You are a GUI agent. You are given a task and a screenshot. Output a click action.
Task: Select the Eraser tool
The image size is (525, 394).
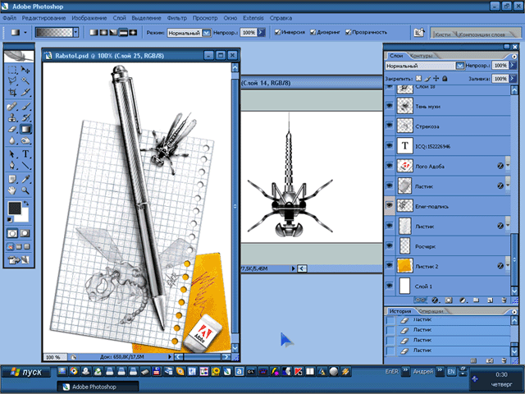12,129
